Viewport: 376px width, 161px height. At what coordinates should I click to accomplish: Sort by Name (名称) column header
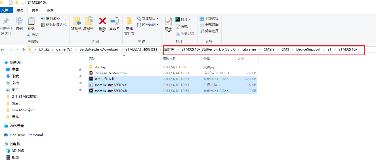92,59
